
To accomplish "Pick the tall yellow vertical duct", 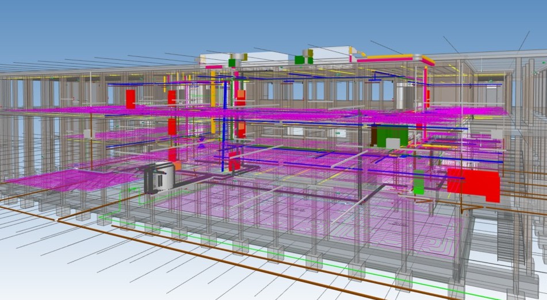I will click(213, 95).
